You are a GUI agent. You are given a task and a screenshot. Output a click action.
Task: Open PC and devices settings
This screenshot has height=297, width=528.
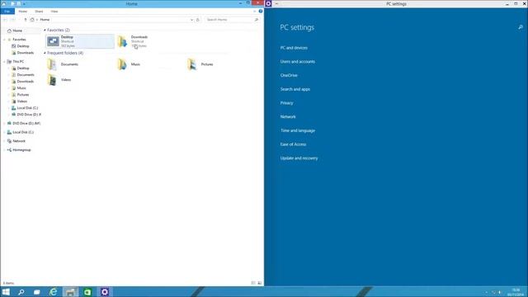coord(294,48)
